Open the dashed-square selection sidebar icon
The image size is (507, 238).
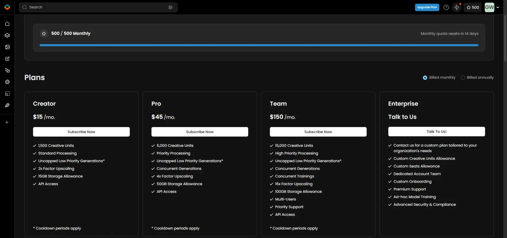click(7, 94)
